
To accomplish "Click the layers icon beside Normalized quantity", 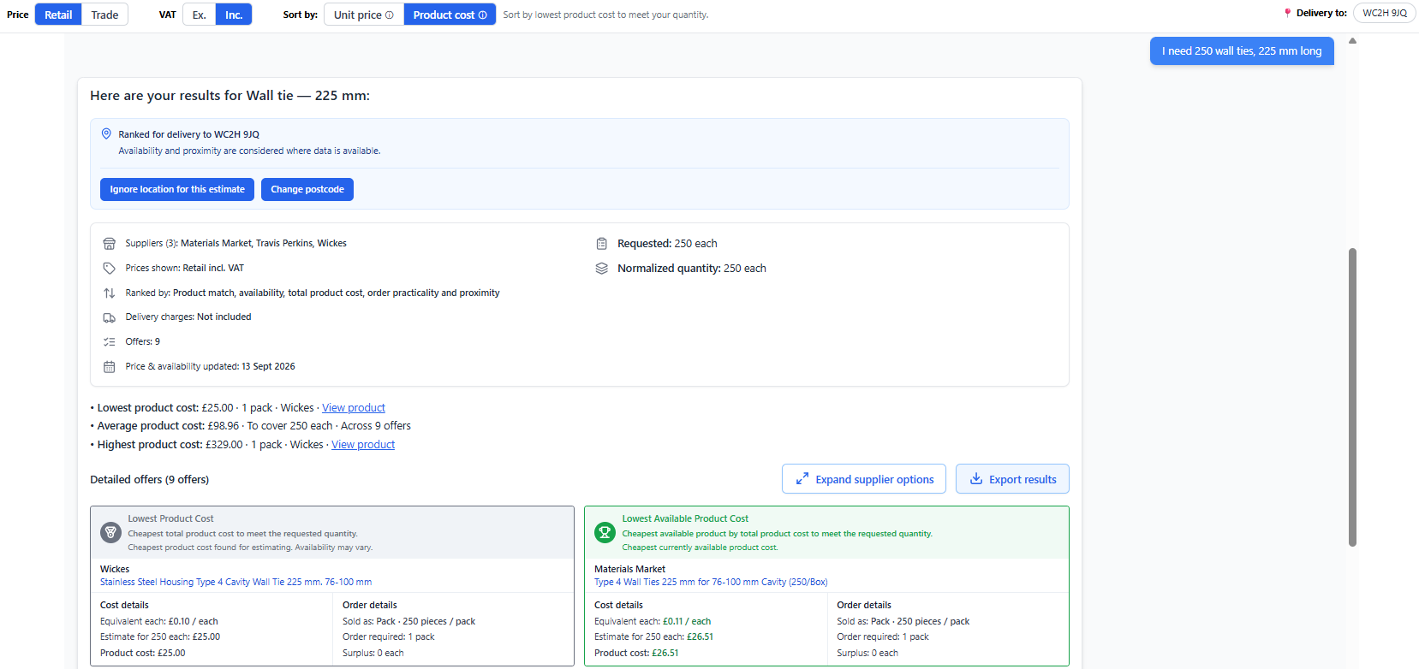I will pyautogui.click(x=601, y=269).
